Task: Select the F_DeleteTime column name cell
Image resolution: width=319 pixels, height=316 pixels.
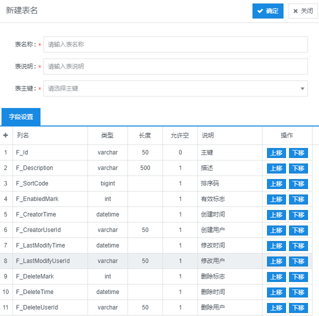Action: click(50, 292)
